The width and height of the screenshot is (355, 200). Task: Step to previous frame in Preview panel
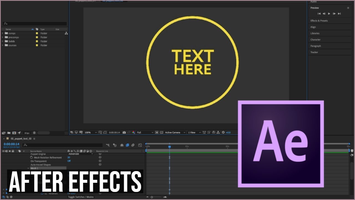[324, 14]
